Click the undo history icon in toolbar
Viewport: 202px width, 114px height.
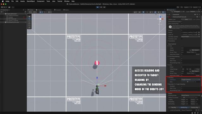pyautogui.click(x=178, y=7)
